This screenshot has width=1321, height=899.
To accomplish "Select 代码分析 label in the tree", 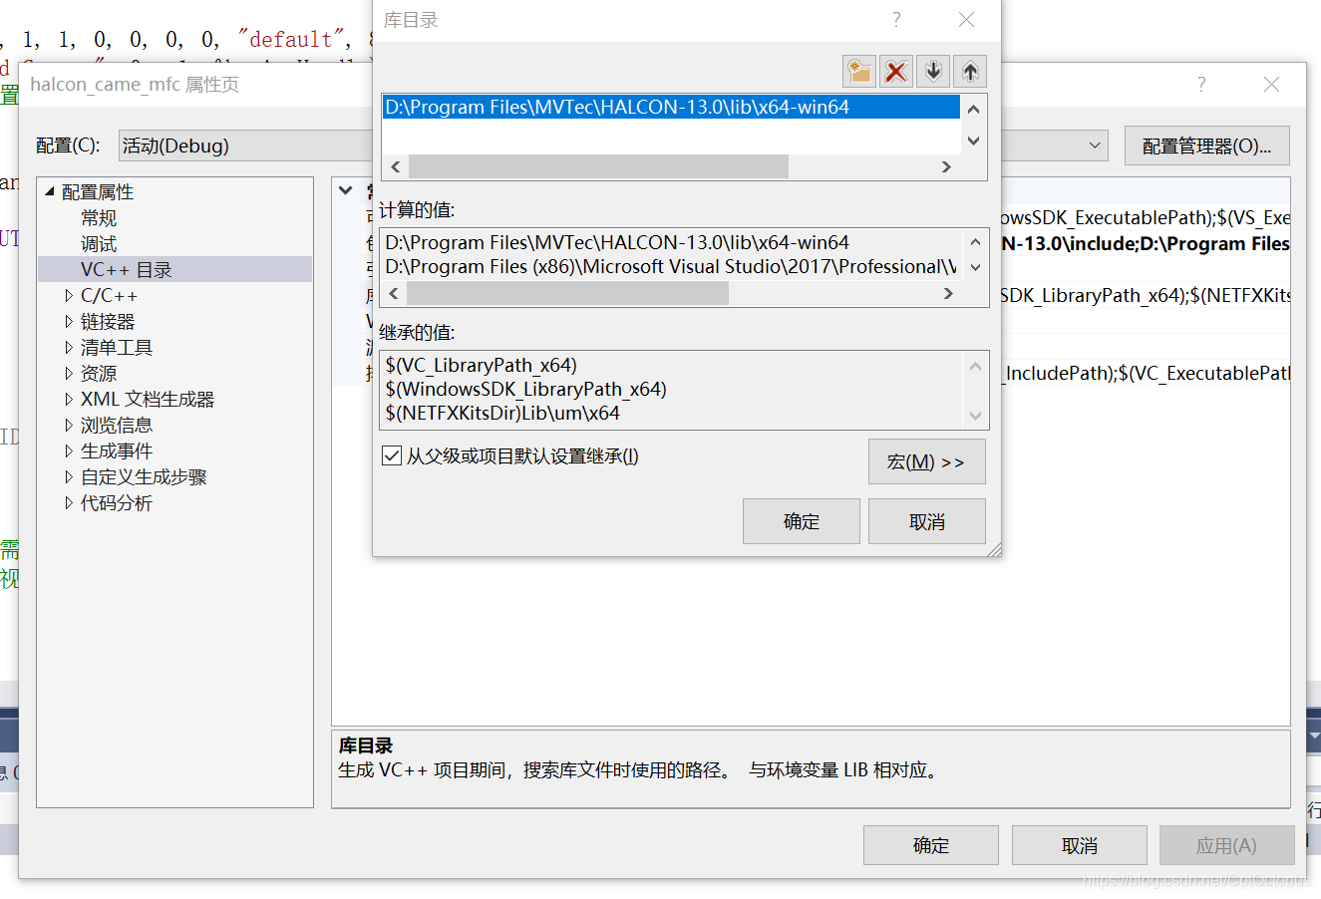I will coord(117,503).
